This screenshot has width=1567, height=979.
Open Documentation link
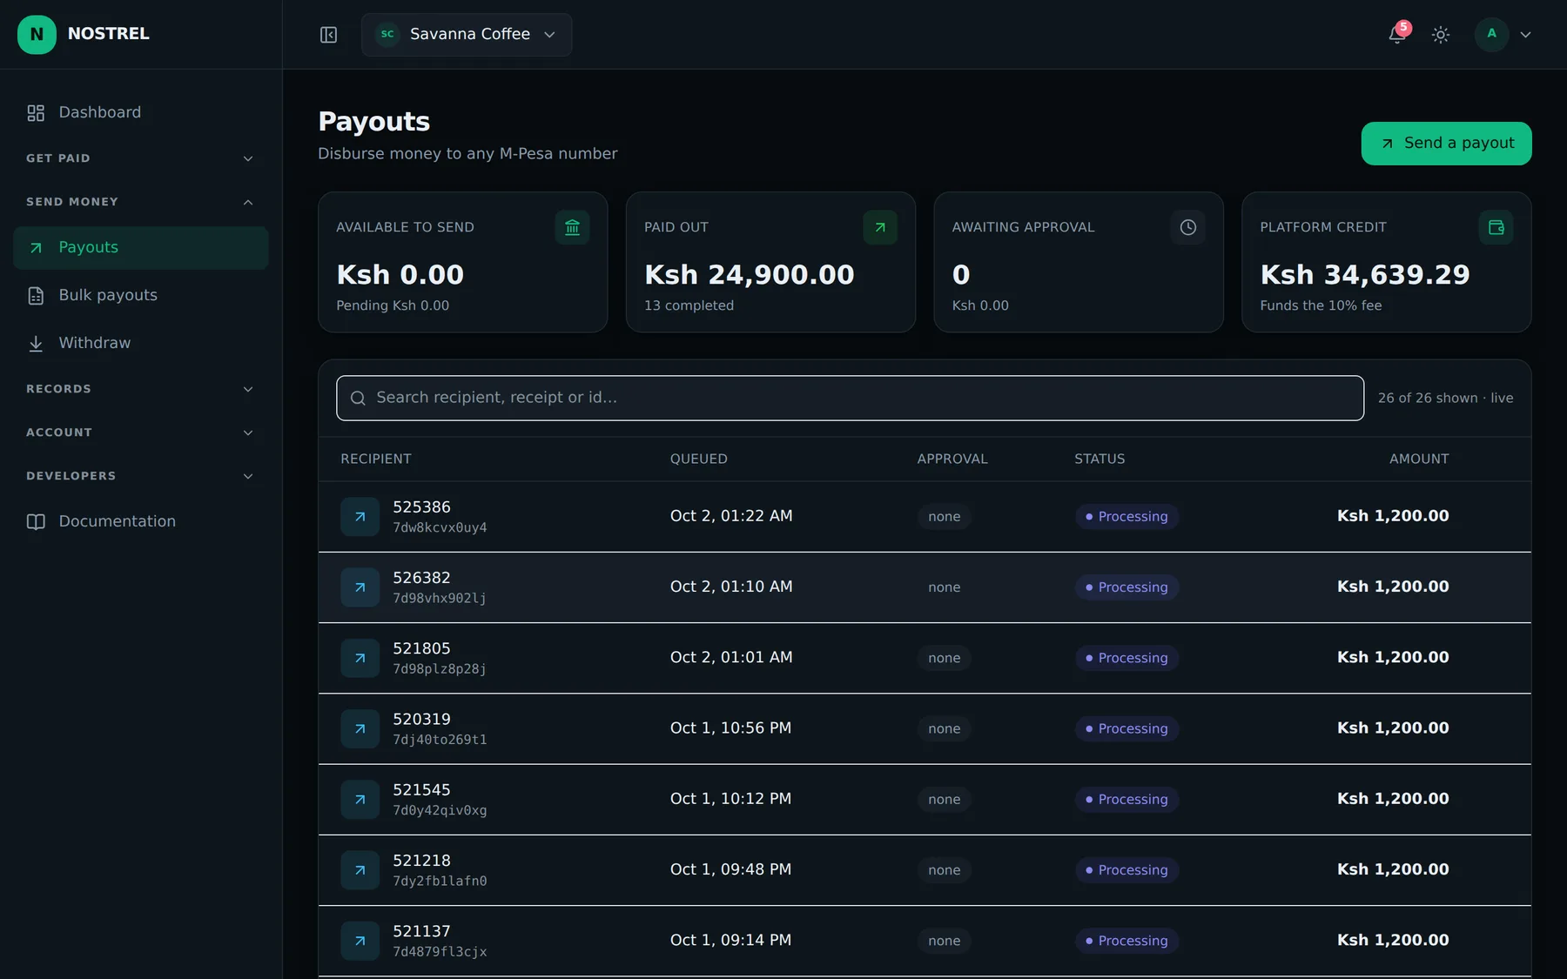[141, 521]
